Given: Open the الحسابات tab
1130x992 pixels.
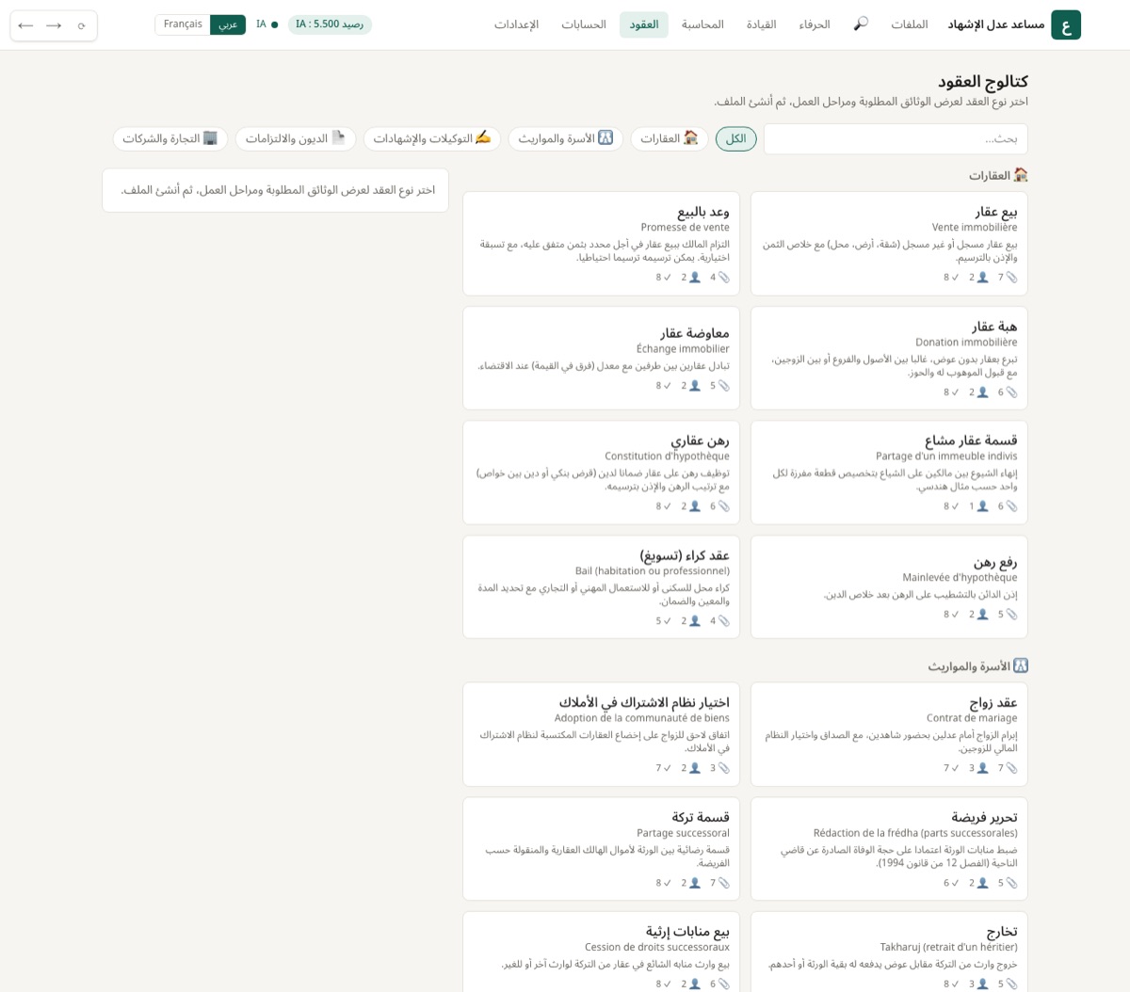Looking at the screenshot, I should pos(584,24).
